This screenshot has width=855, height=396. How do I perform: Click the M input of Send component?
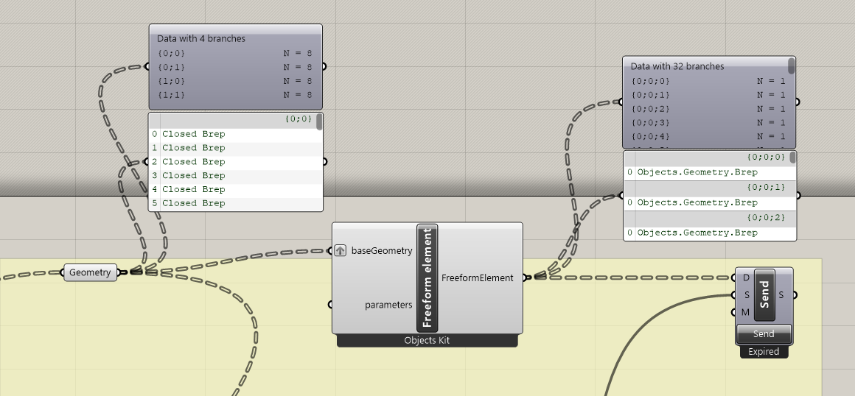click(x=745, y=312)
